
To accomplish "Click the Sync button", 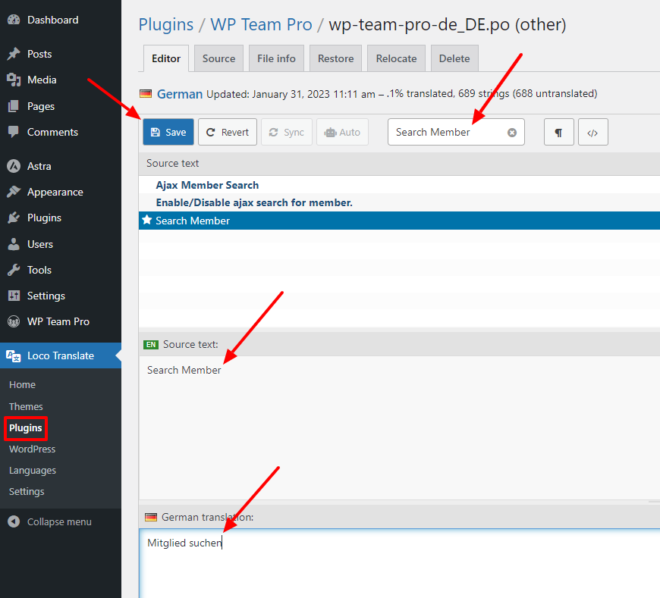I will (287, 132).
